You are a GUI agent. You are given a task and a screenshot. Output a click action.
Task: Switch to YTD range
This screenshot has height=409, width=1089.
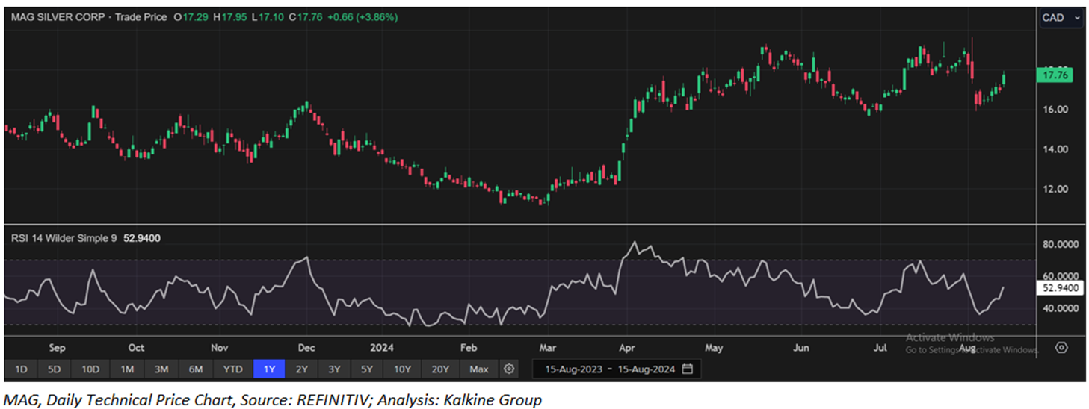coord(232,369)
